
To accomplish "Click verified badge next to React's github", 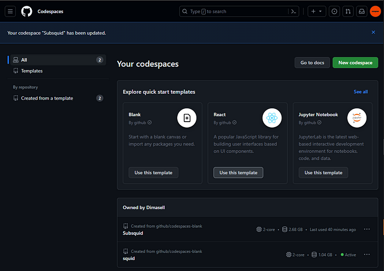I will coord(234,123).
